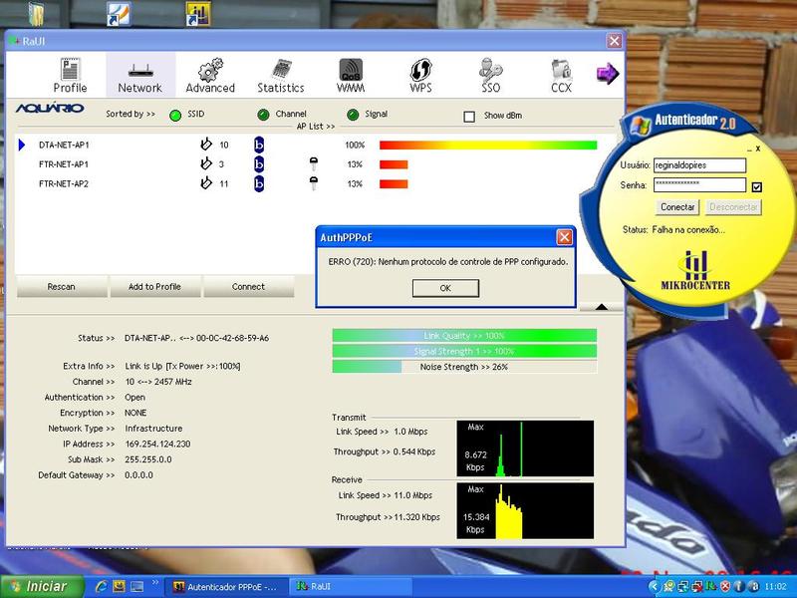This screenshot has width=797, height=598.
Task: Enable the Show dBm checkbox
Action: pos(469,116)
